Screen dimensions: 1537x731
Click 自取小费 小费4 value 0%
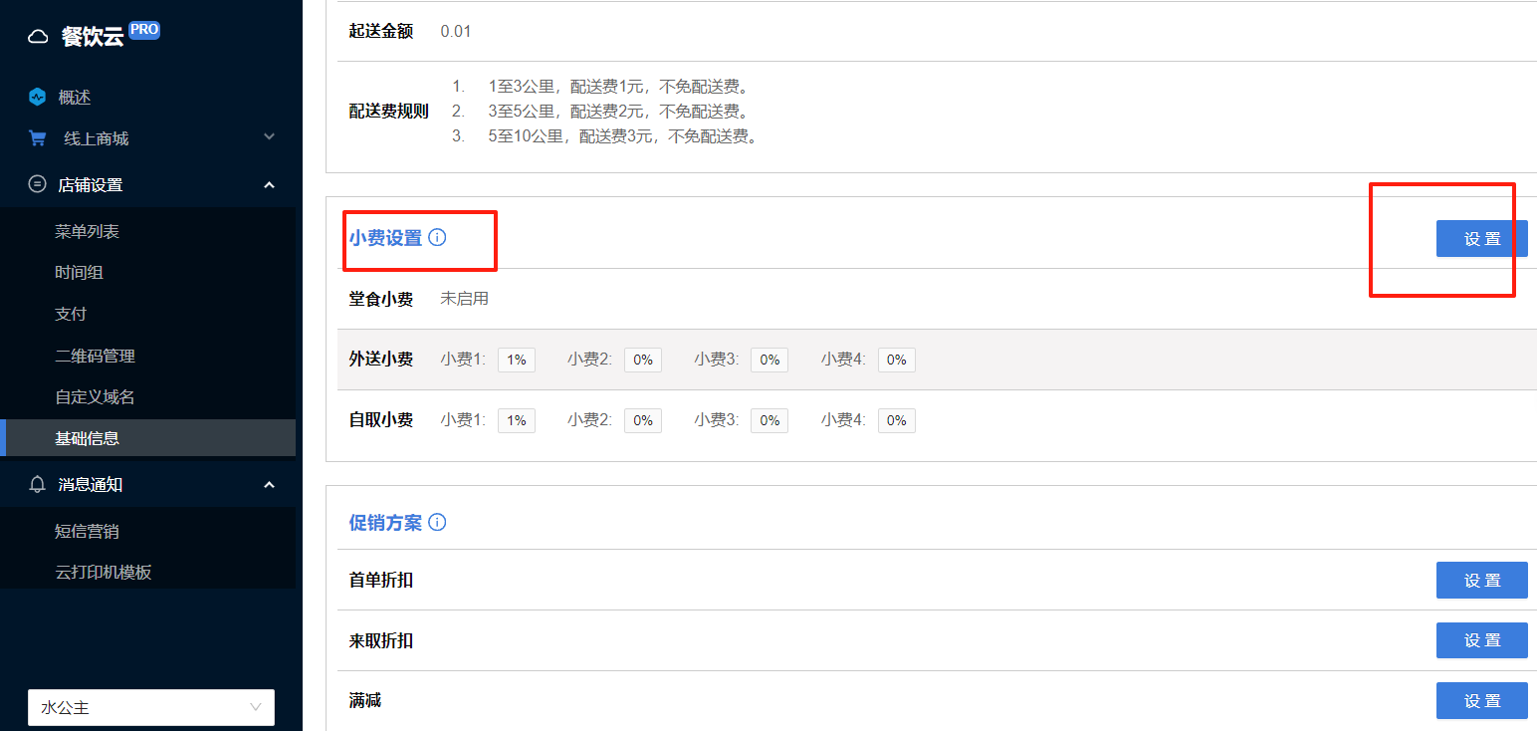tap(897, 420)
